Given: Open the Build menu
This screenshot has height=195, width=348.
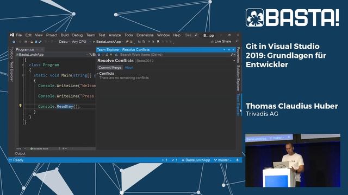Looking at the screenshot, I should [x=65, y=35].
